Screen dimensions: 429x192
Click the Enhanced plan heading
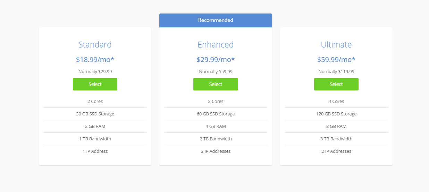[216, 45]
